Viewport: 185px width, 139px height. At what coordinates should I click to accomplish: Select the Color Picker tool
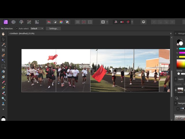(x=3, y=45)
